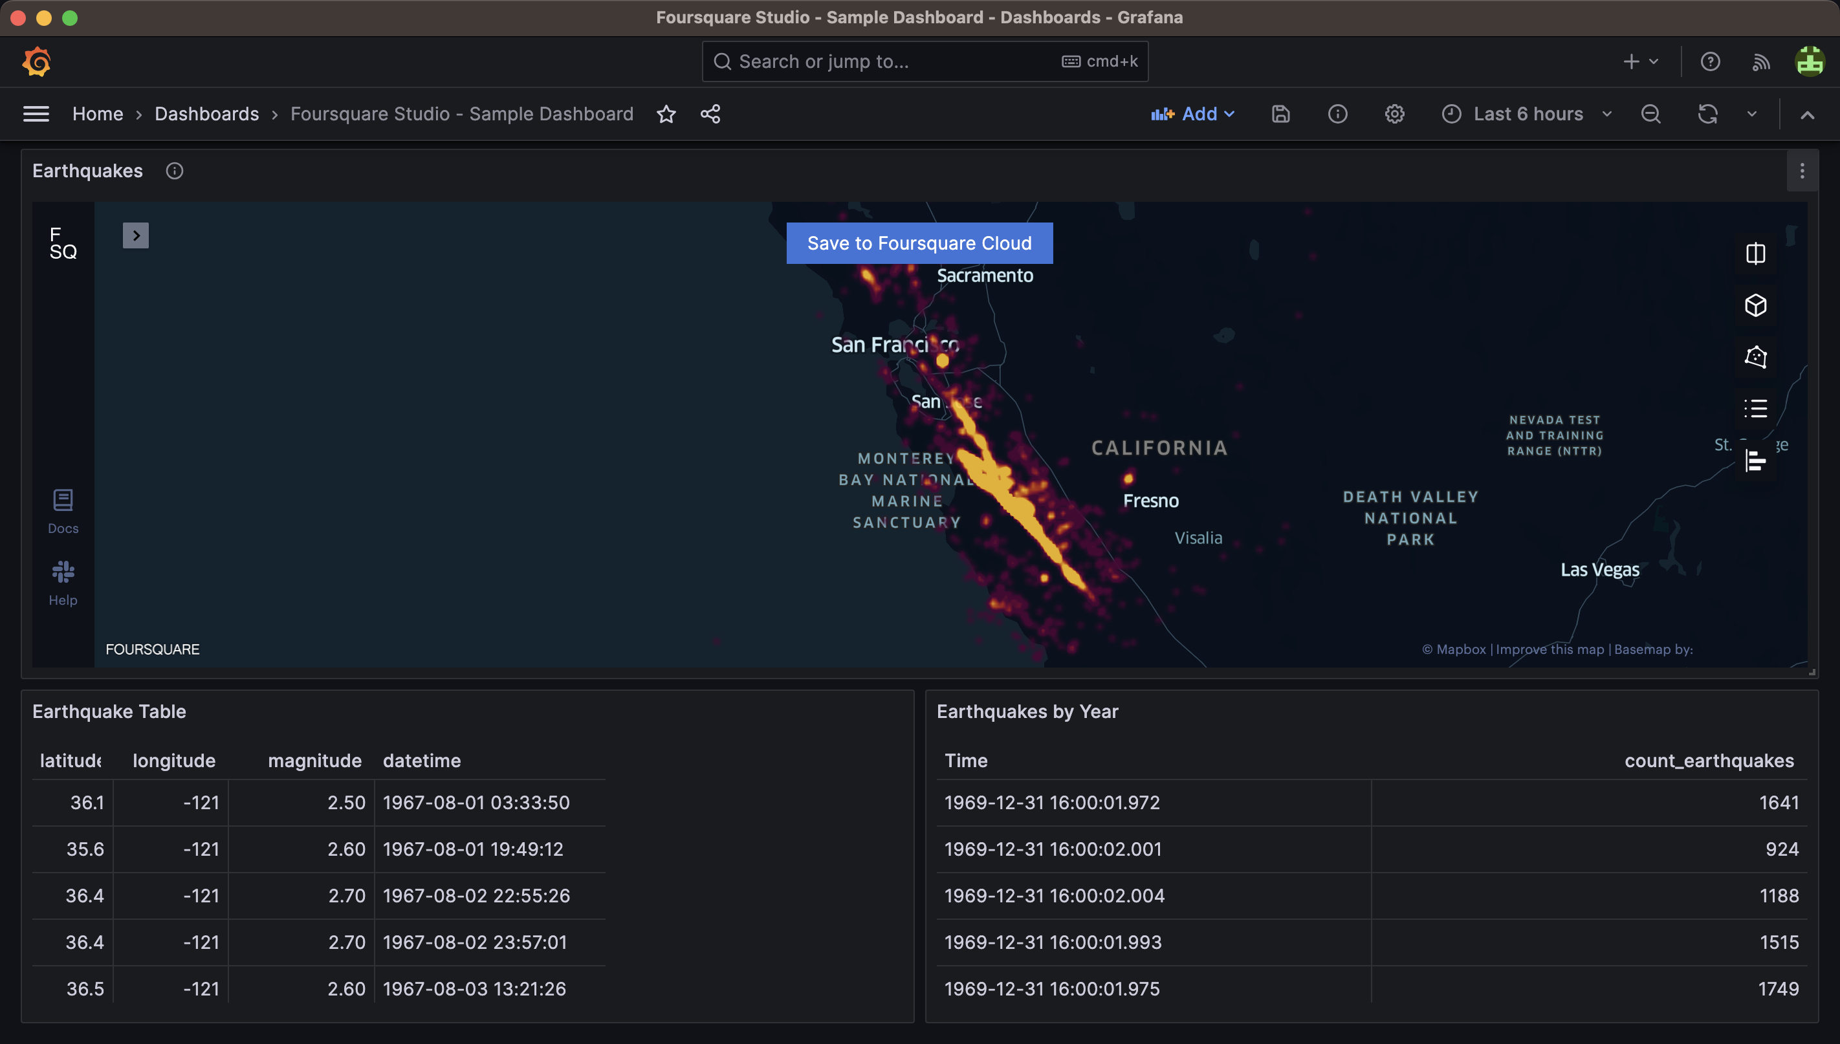Expand the map side panel arrow
This screenshot has height=1044, width=1840.
point(135,235)
